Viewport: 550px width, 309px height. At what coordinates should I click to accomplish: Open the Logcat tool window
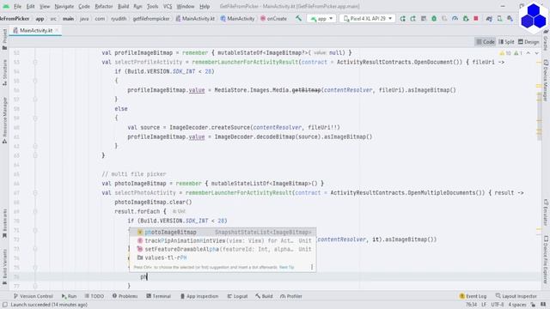tap(237, 296)
